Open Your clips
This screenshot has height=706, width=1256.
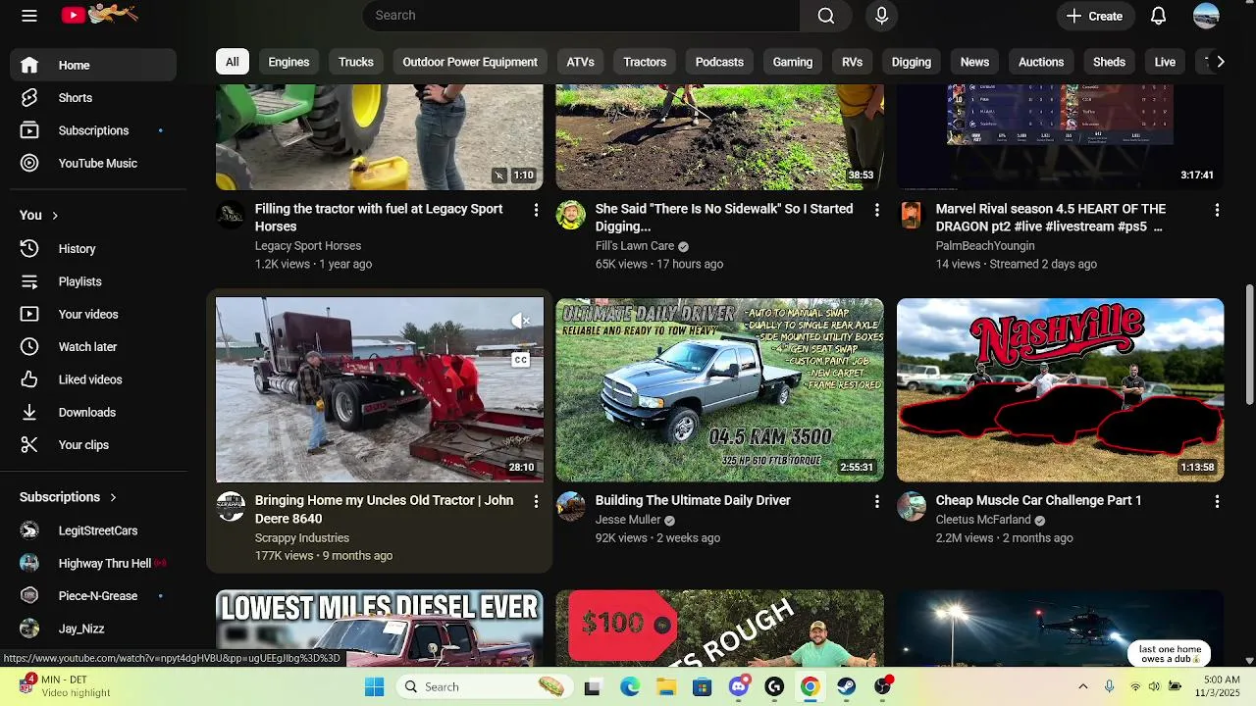click(x=93, y=445)
